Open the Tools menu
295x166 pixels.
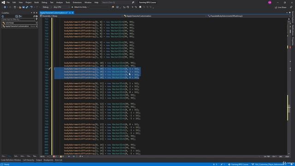(x=68, y=2)
